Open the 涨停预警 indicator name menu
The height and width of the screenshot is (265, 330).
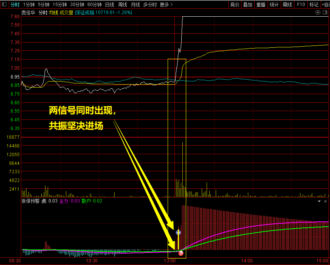coord(30,201)
